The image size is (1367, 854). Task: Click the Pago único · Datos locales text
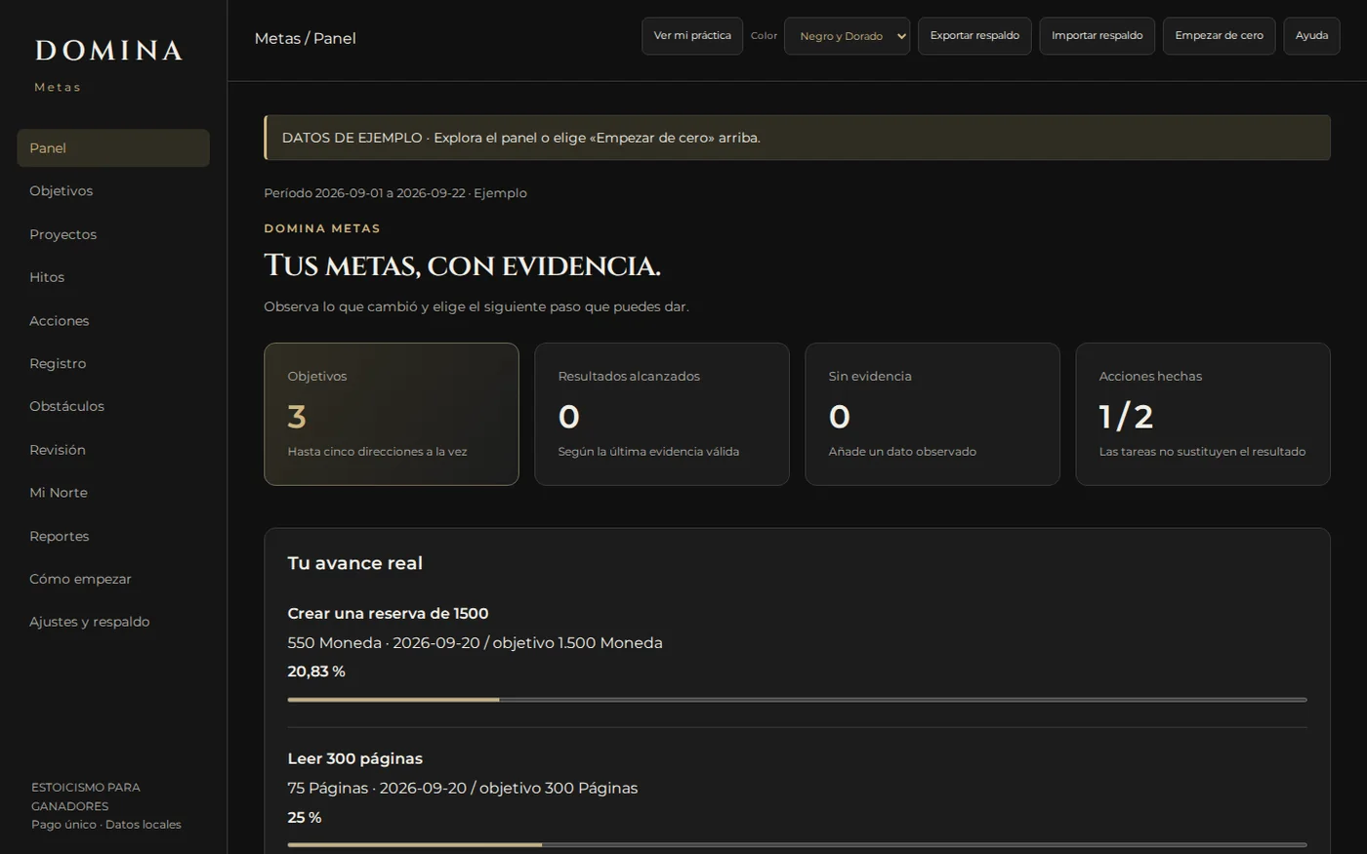click(x=106, y=825)
